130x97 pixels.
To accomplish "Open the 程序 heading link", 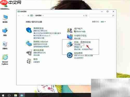I will point(35,59).
